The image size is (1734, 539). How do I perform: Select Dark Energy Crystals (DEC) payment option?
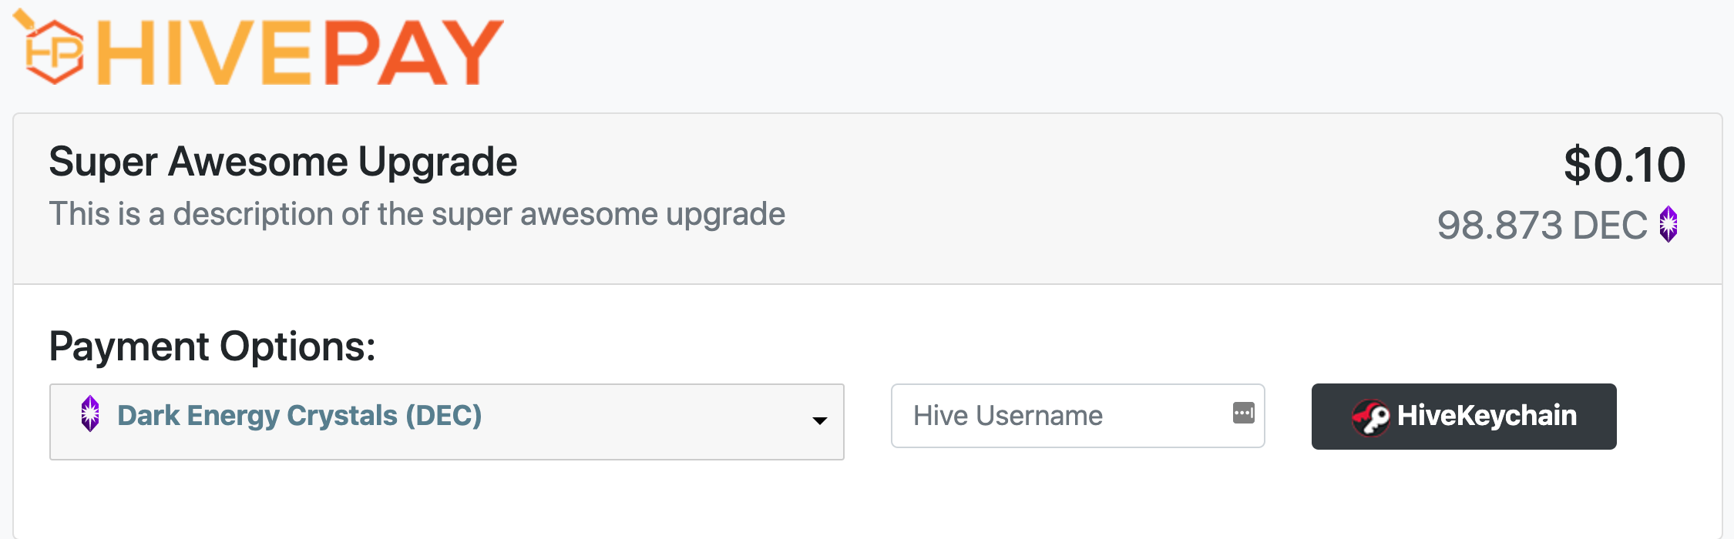click(x=299, y=415)
